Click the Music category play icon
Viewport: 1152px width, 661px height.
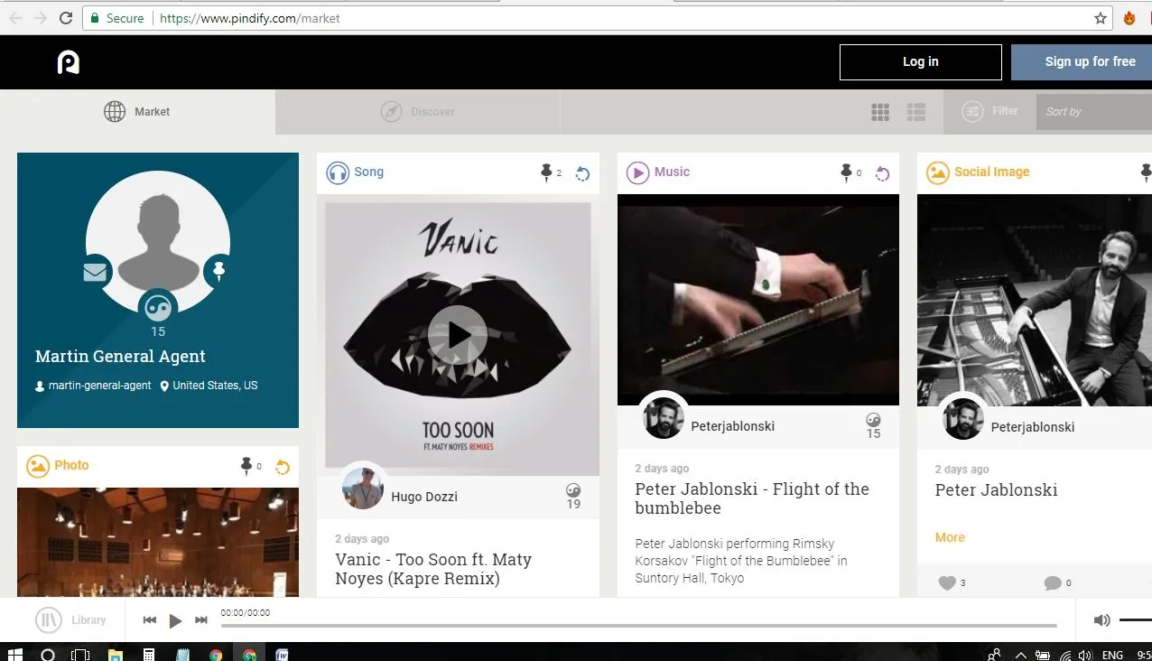point(638,172)
